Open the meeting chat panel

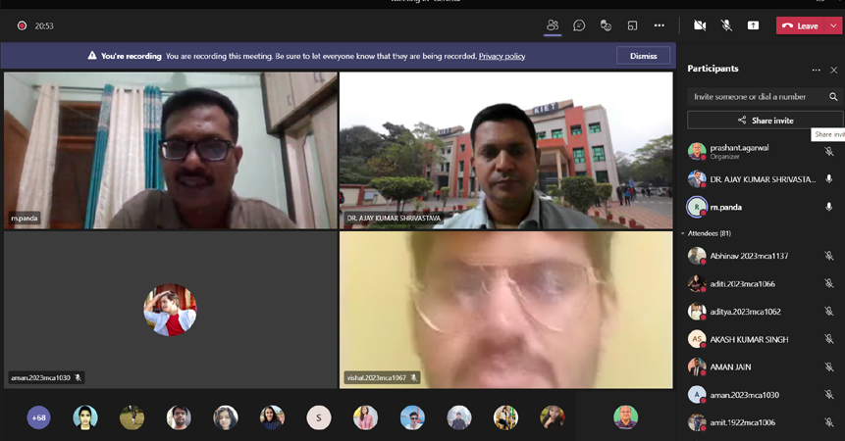click(x=579, y=25)
